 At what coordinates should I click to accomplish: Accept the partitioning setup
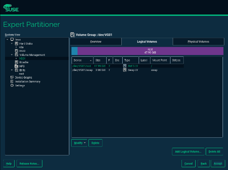pyautogui.click(x=218, y=164)
